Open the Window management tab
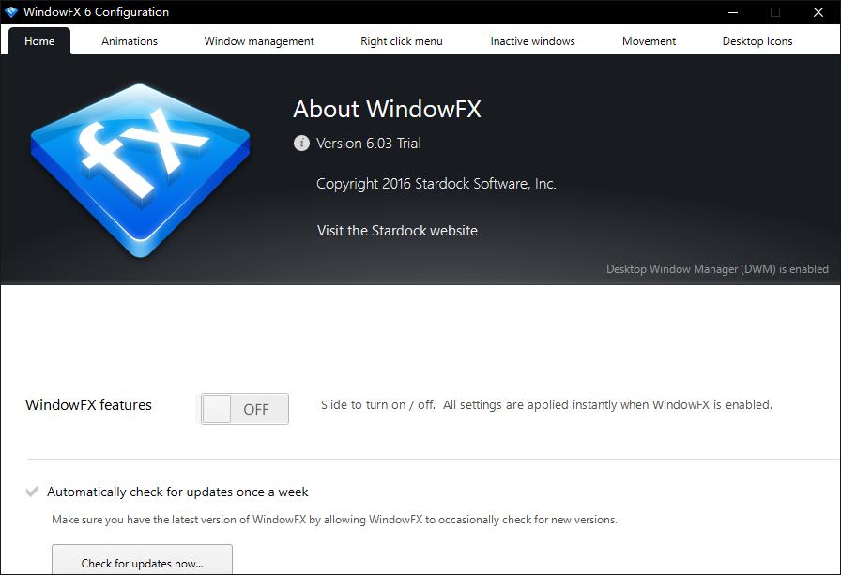The width and height of the screenshot is (841, 575). 259,40
